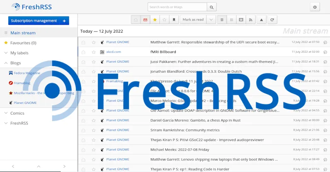Select Main stream in the sidebar
This screenshot has height=172, width=330.
pos(23,33)
